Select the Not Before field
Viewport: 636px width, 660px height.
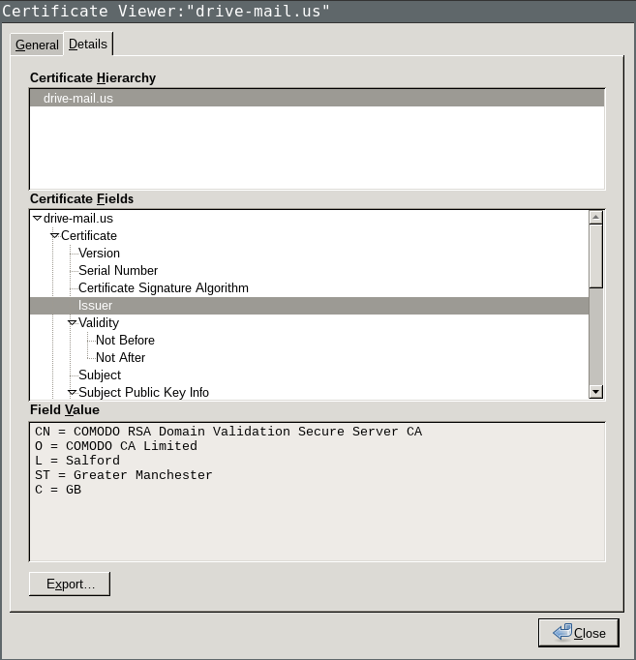click(x=125, y=341)
